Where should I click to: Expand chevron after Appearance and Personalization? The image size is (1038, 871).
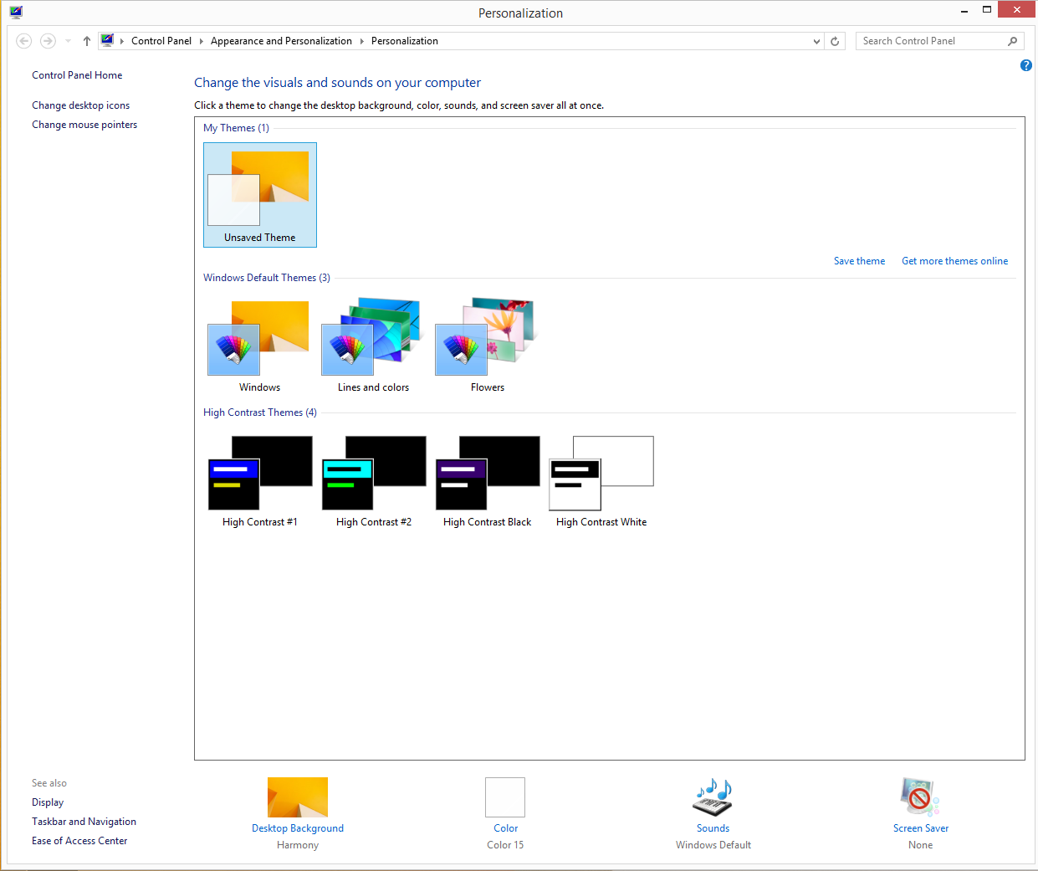point(362,41)
